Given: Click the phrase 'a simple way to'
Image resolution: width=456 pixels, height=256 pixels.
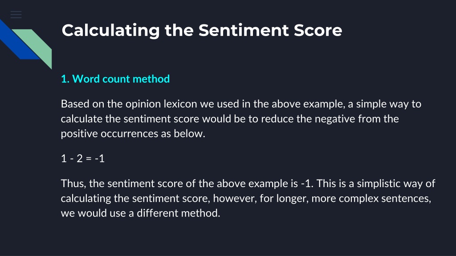Looking at the screenshot, I should click(384, 104).
